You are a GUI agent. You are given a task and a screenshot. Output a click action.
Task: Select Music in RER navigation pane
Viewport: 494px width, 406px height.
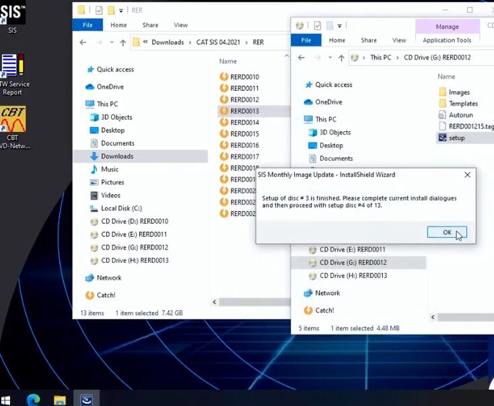click(x=110, y=169)
